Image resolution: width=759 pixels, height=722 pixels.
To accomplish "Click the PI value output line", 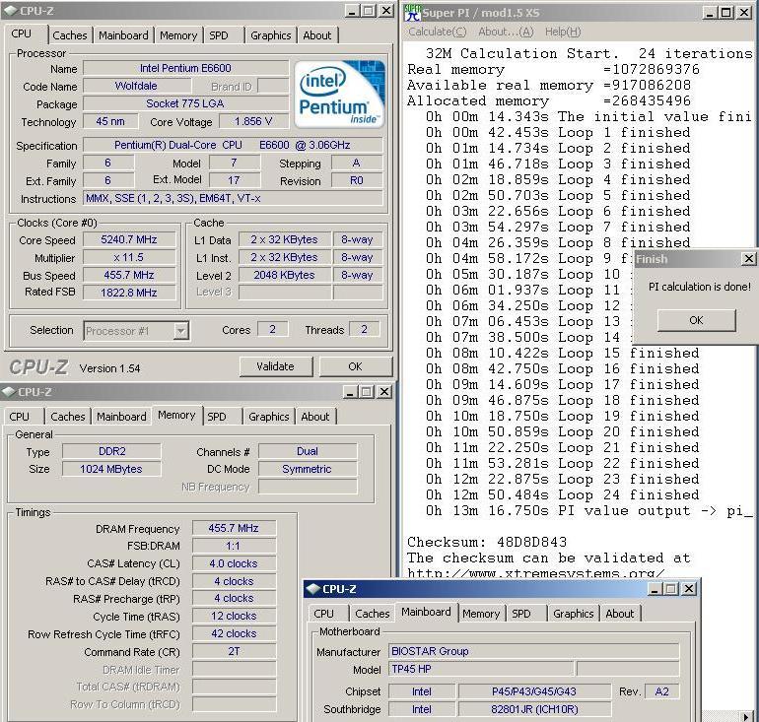I will pos(589,511).
